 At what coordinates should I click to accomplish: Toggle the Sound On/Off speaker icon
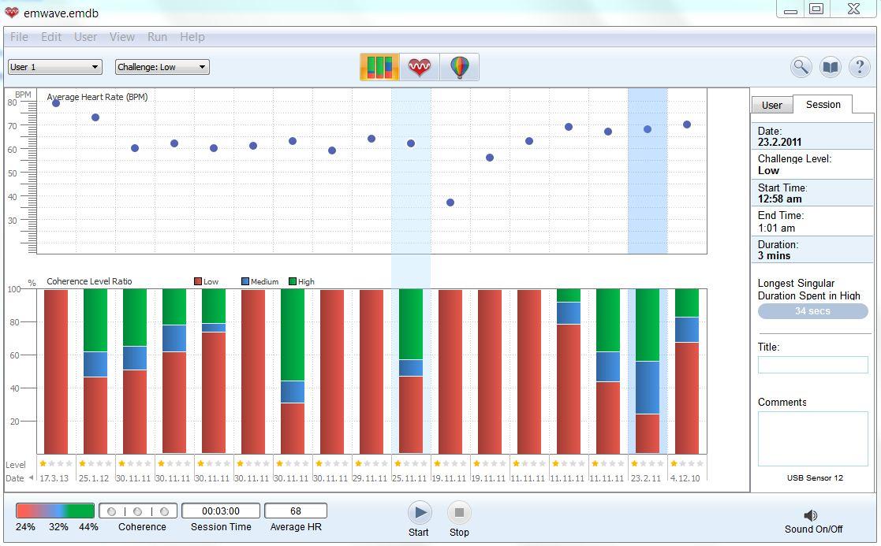coord(810,515)
